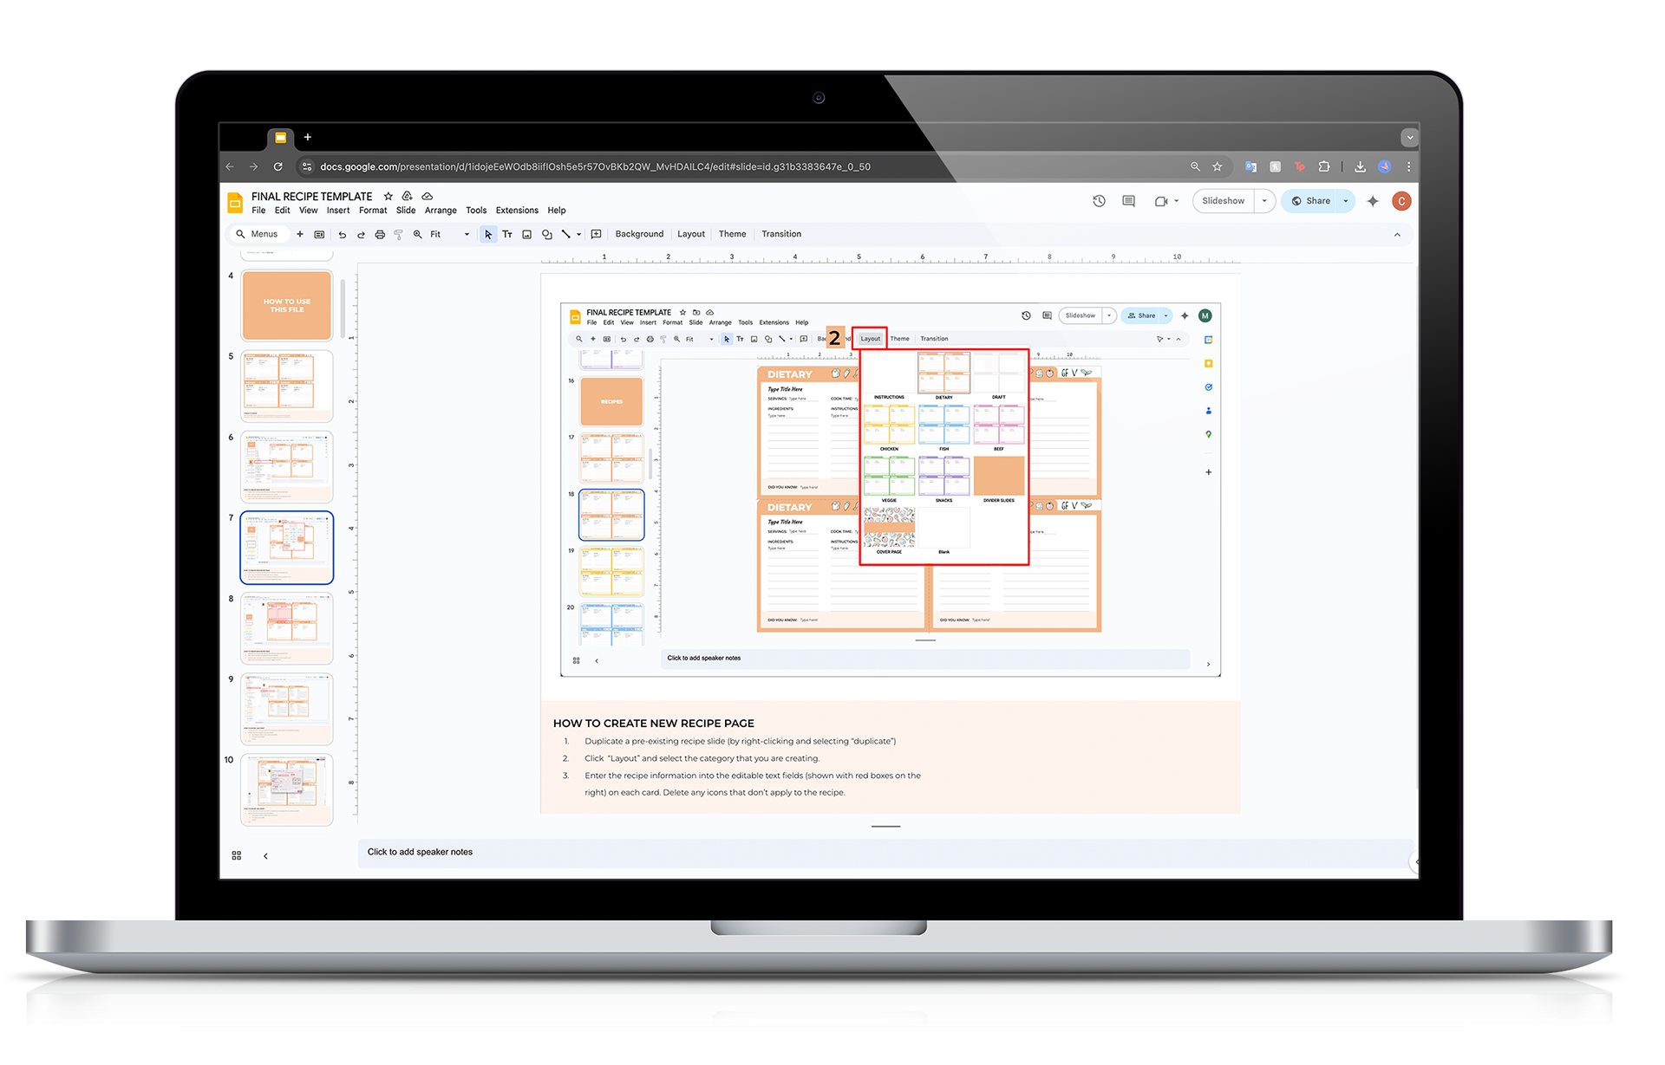The height and width of the screenshot is (1065, 1665).
Task: Open browser downloads icon
Action: tap(1360, 166)
